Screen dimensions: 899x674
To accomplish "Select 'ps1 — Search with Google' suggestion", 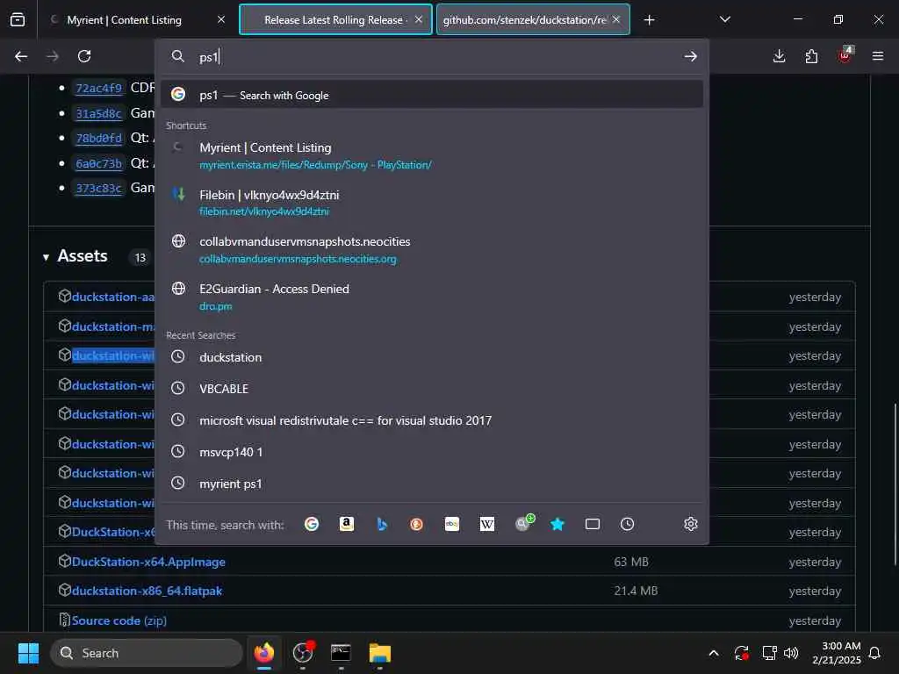I will coord(432,95).
